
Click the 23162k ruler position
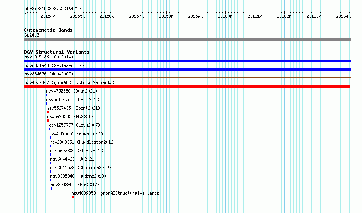click(x=284, y=16)
